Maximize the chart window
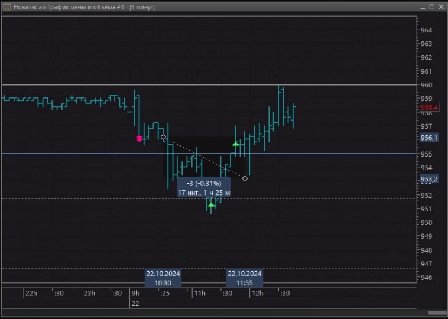448x319 pixels. point(430,7)
